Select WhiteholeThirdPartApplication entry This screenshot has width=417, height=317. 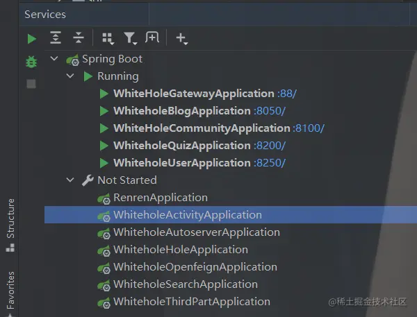192,302
